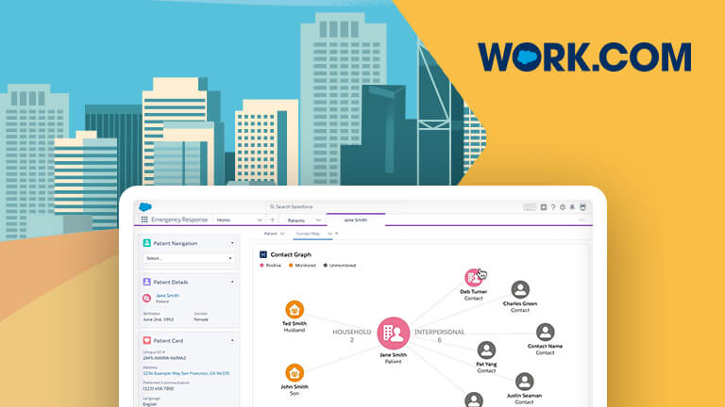Image resolution: width=725 pixels, height=407 pixels.
Task: Select the Deb Turner contact node
Action: point(474,277)
